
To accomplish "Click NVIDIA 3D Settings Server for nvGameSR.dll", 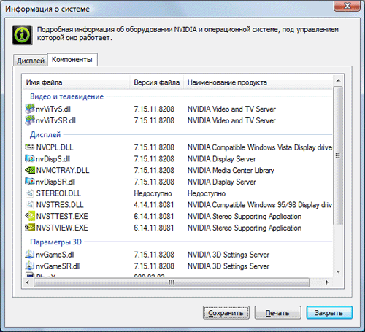I will [228, 266].
